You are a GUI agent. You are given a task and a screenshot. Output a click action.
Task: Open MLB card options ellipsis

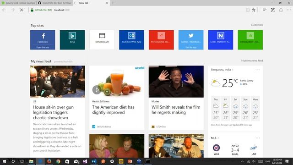[x=258, y=138]
